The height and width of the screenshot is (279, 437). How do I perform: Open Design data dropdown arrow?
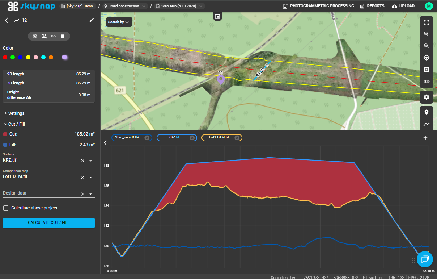pyautogui.click(x=90, y=194)
